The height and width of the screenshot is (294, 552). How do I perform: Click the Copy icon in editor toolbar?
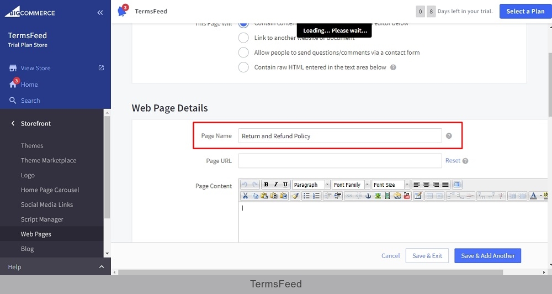[x=254, y=196]
